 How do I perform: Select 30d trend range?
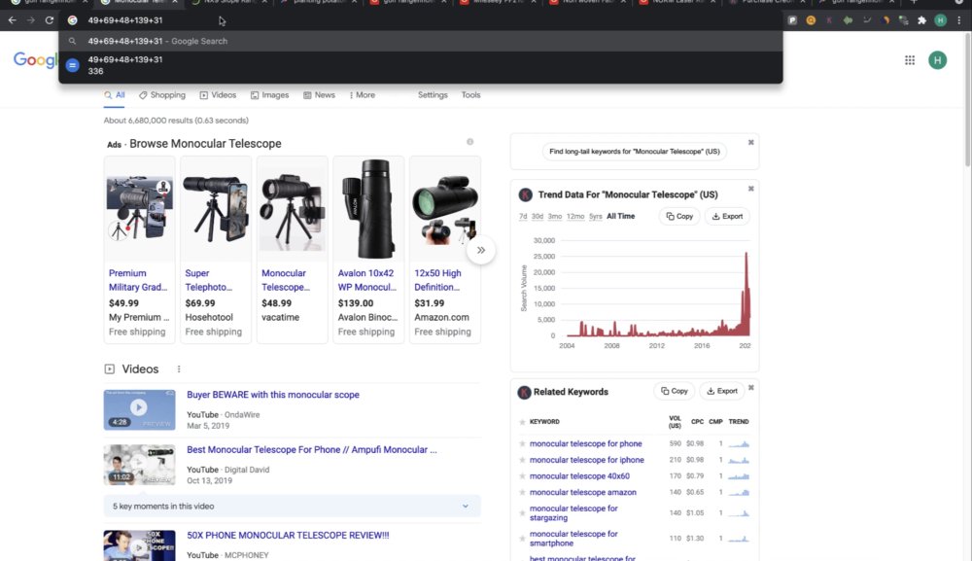538,217
